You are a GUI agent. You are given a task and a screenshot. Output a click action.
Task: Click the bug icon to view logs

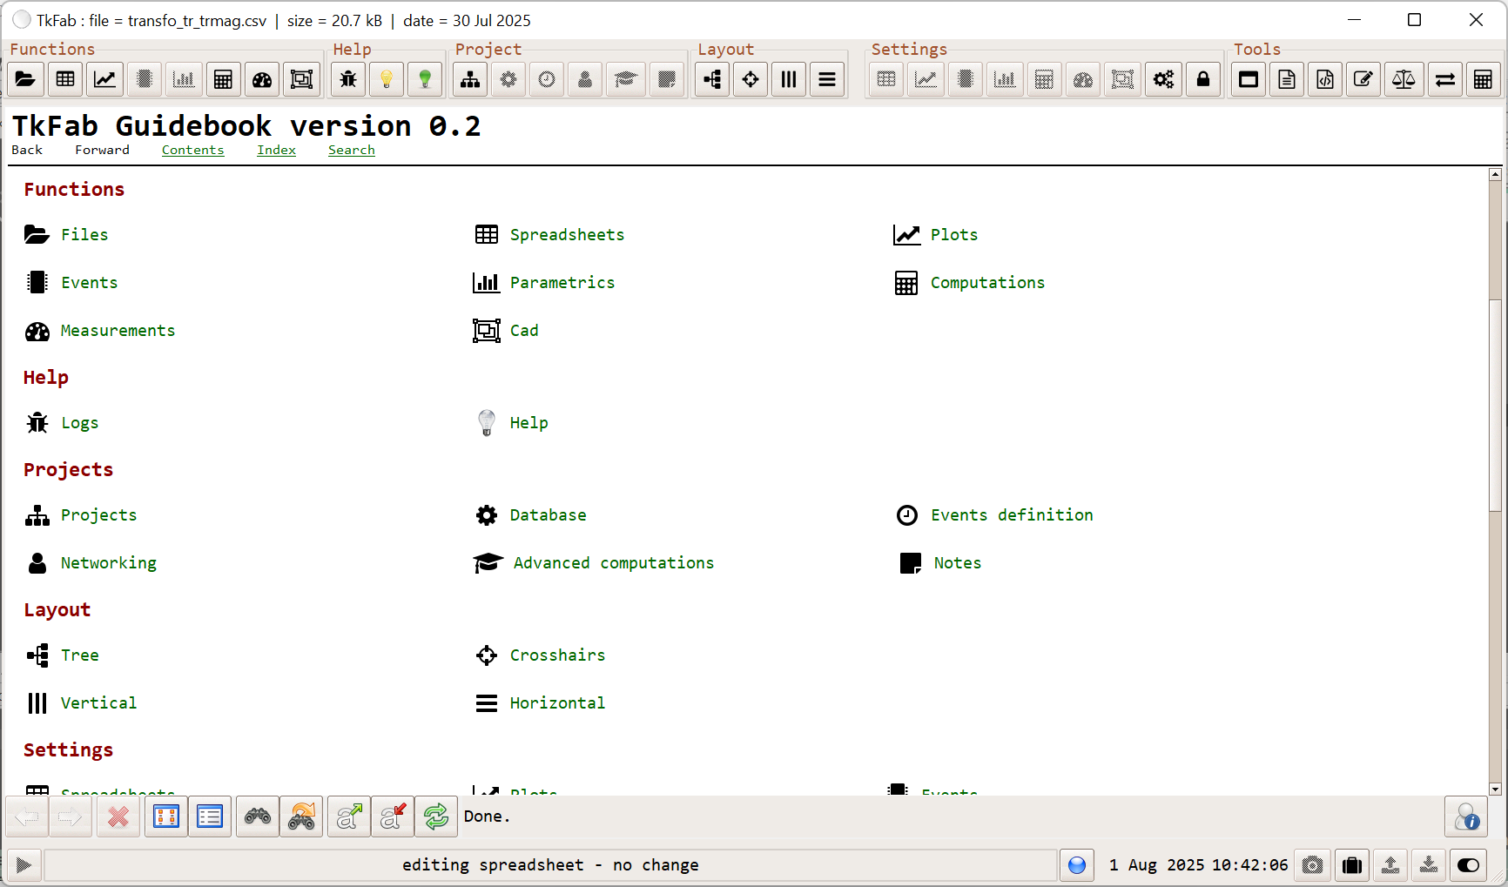coord(347,79)
